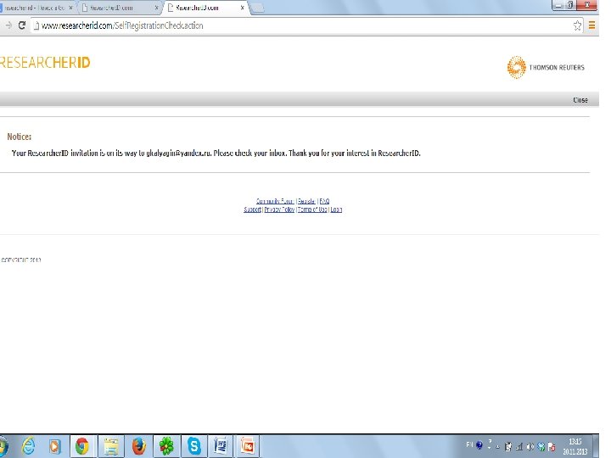
Task: Open the Chrome menu (three bars)
Action: click(591, 25)
